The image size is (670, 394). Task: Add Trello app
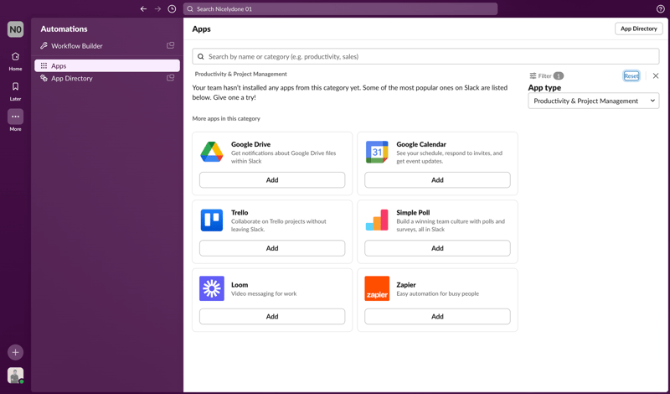pyautogui.click(x=272, y=248)
